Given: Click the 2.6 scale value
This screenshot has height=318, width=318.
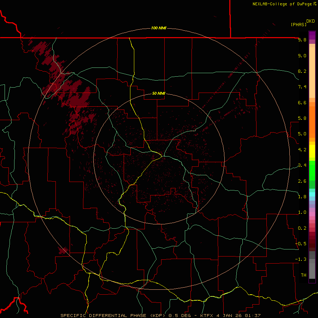Looking at the screenshot, I should click(x=302, y=181).
